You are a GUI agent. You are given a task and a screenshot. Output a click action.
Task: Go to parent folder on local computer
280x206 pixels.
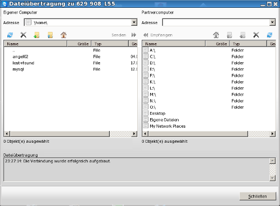(x=50, y=35)
